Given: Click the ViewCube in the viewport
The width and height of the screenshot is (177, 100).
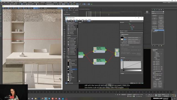Looking at the screenshot, I should pyautogui.click(x=147, y=12).
